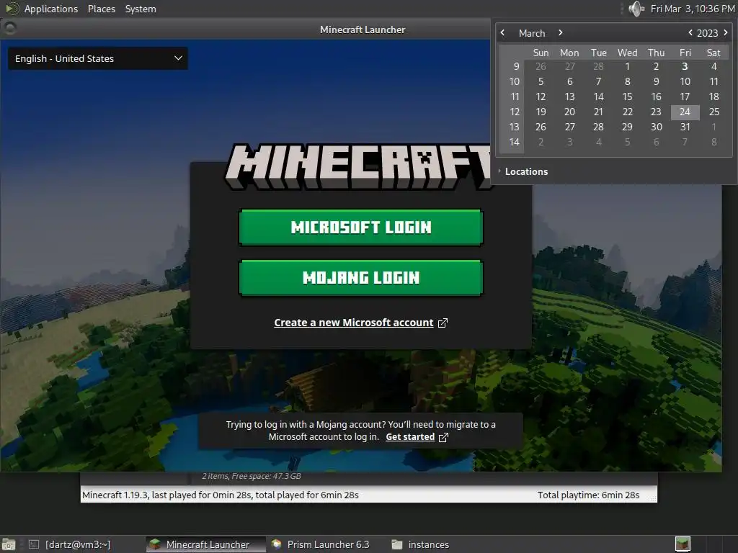
Task: Select April 8 in the calendar grid
Action: 714,142
